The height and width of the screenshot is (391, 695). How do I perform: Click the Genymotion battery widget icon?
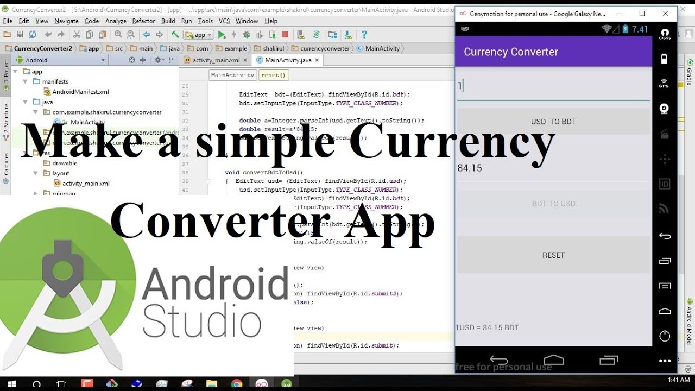coord(664,58)
